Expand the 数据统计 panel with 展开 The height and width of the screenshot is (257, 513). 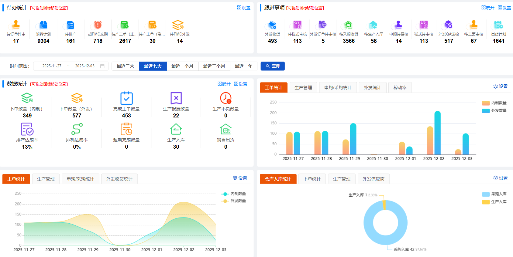(224, 84)
